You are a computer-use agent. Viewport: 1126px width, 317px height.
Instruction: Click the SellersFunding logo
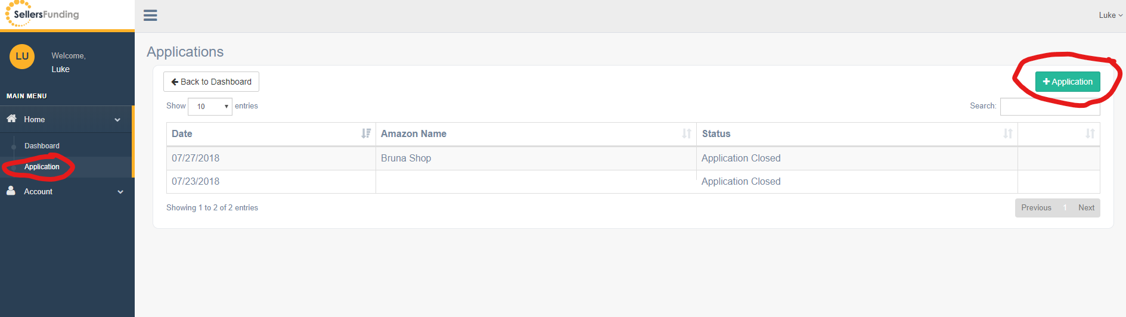tap(42, 14)
